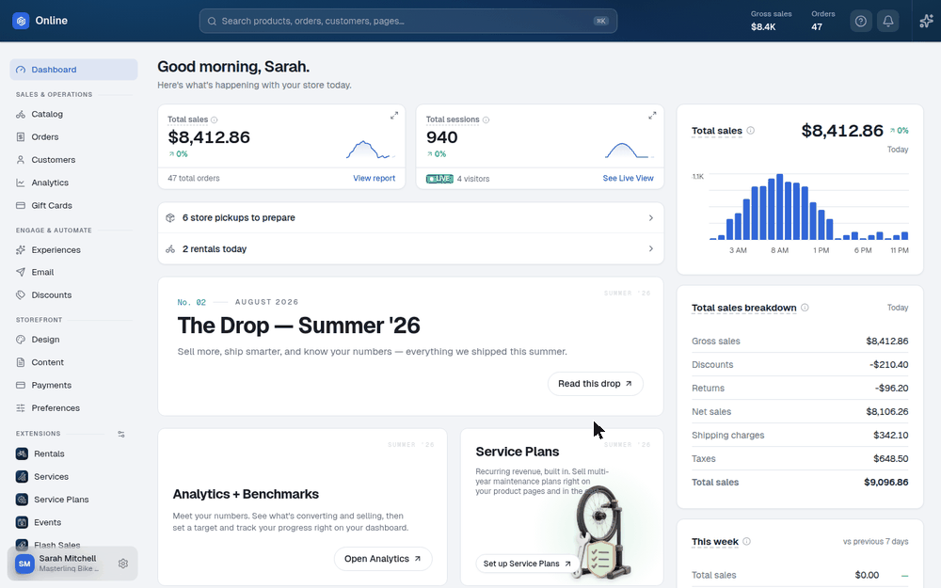This screenshot has width=941, height=588.
Task: Open the 2 rentals today row
Action: [410, 248]
